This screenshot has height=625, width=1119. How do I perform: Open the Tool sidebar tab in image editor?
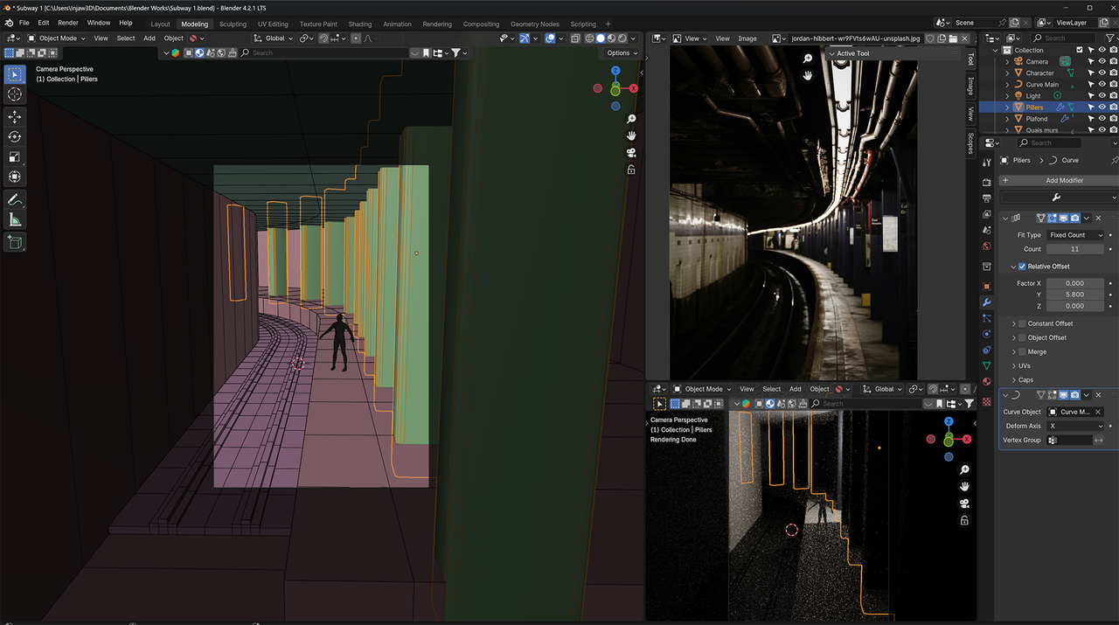pos(970,59)
